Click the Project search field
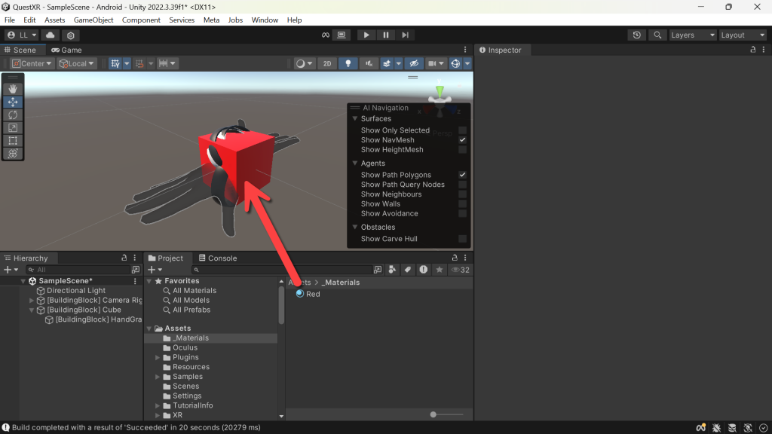The width and height of the screenshot is (772, 434). coord(282,270)
